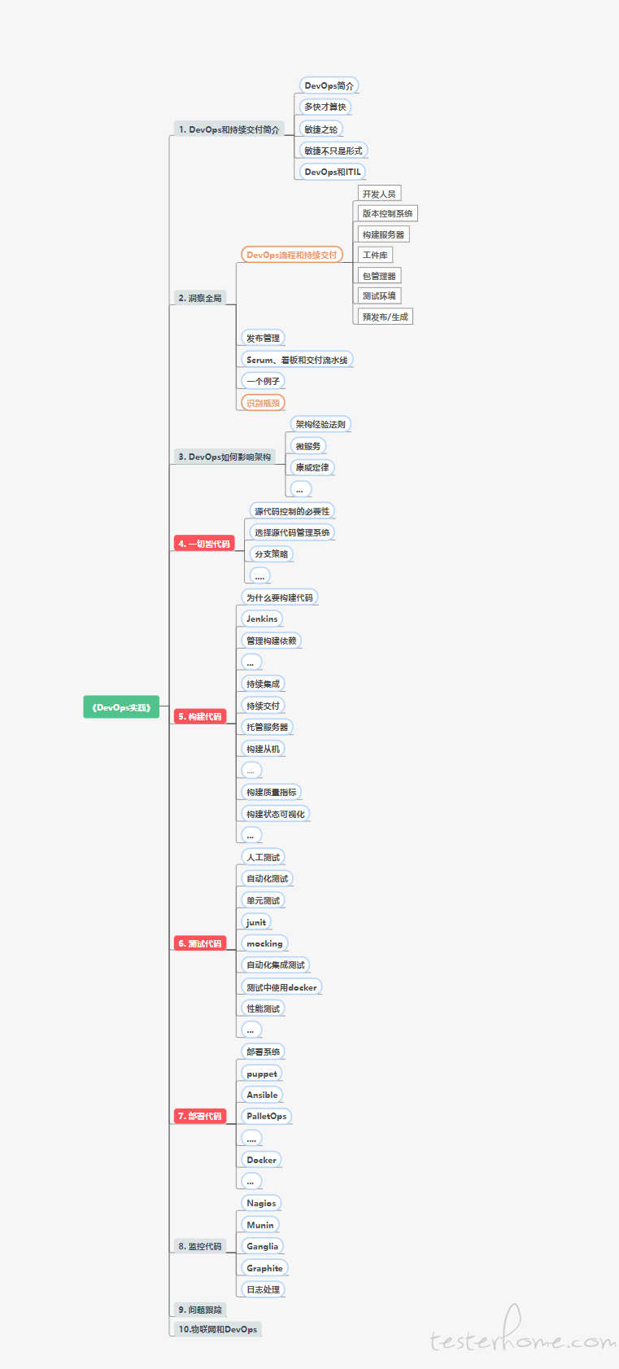The width and height of the screenshot is (619, 1369).
Task: Select the red '7. 部署代码' node
Action: [199, 1116]
